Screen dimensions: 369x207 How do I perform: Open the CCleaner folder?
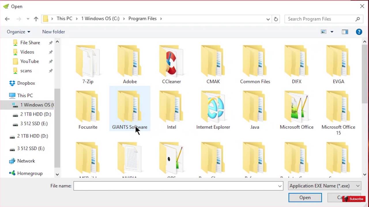172,64
